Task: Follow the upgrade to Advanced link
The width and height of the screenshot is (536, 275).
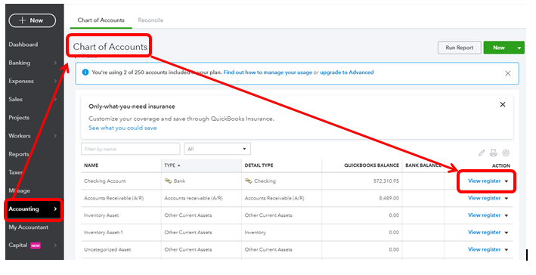Action: (x=346, y=73)
